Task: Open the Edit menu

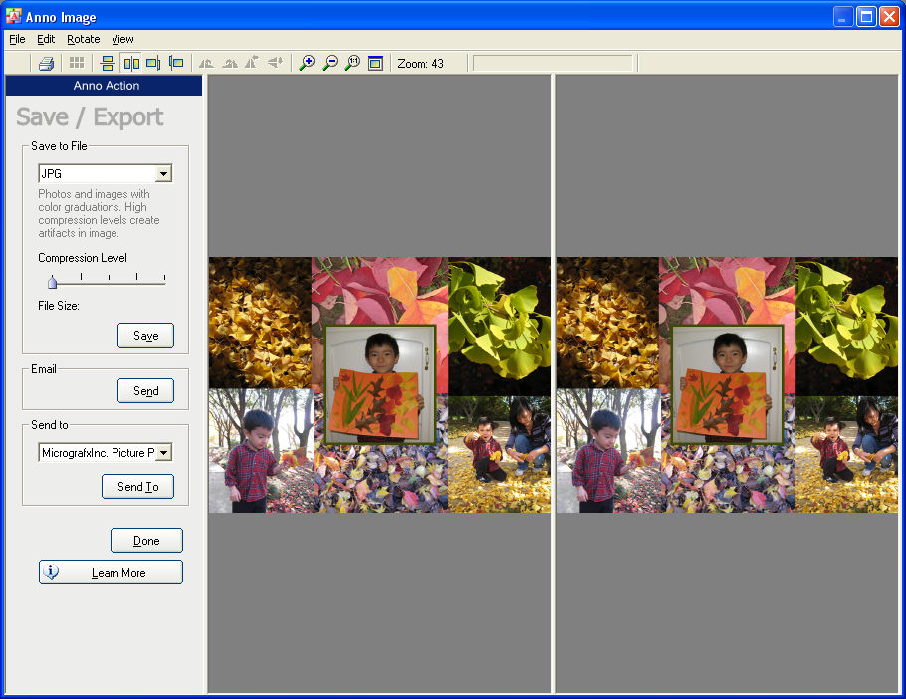Action: point(46,39)
